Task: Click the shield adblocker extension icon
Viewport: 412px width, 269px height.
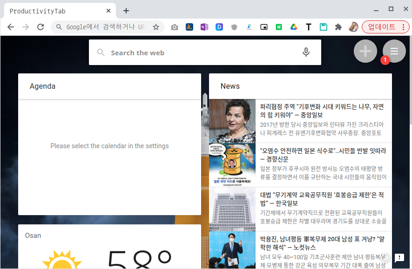Action: coord(234,27)
